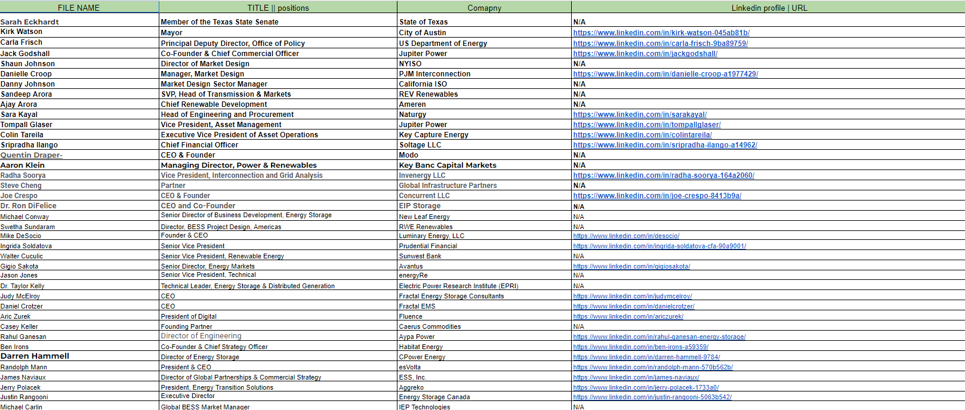The image size is (965, 410).
Task: Open Radha Soorya's LinkedIn link
Action: point(664,175)
